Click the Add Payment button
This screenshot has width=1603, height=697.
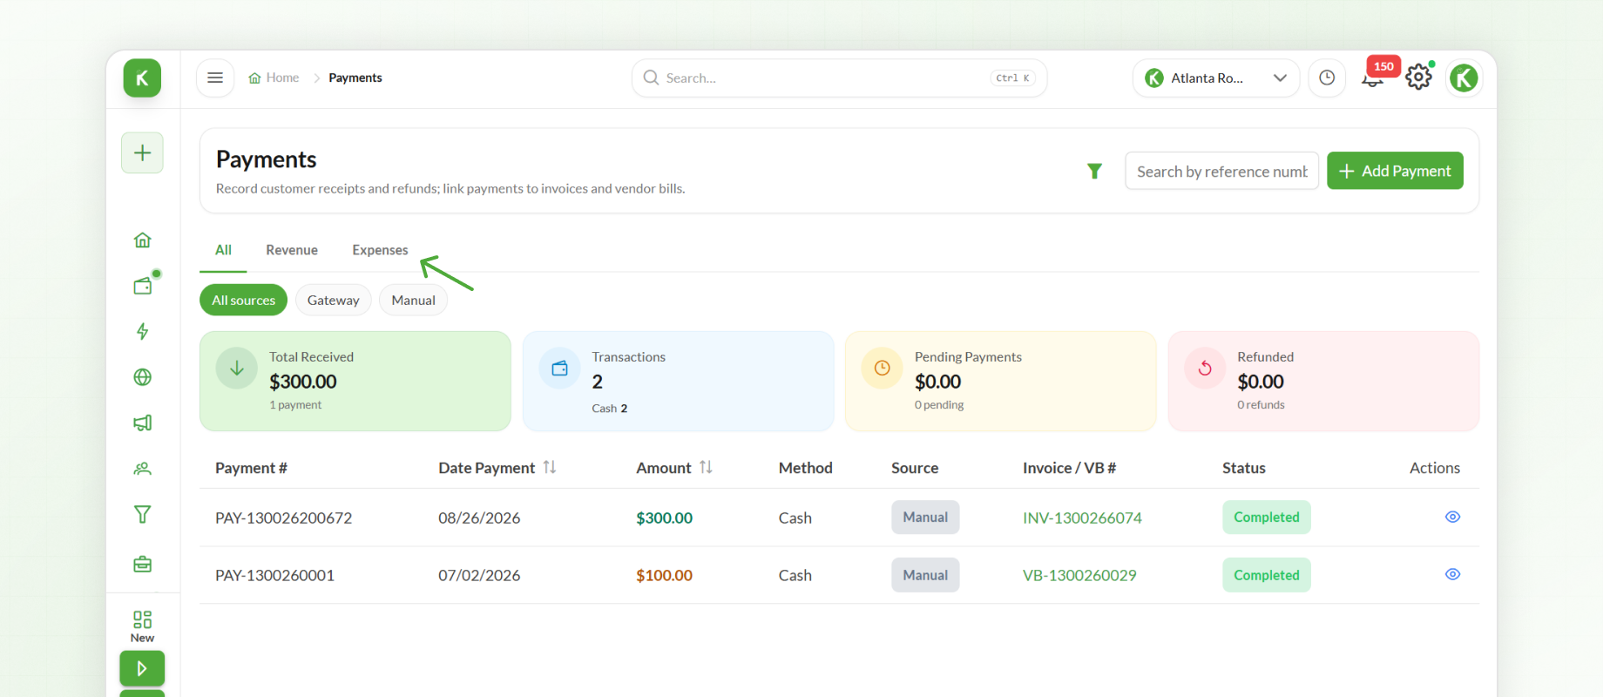tap(1395, 171)
